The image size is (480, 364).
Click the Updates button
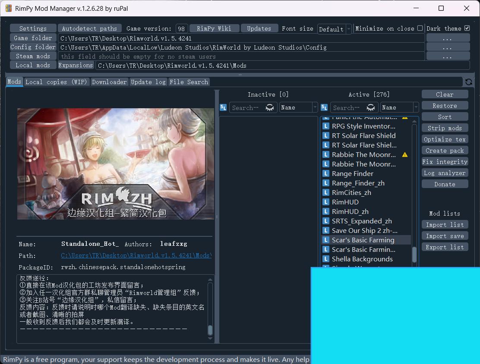click(x=259, y=28)
